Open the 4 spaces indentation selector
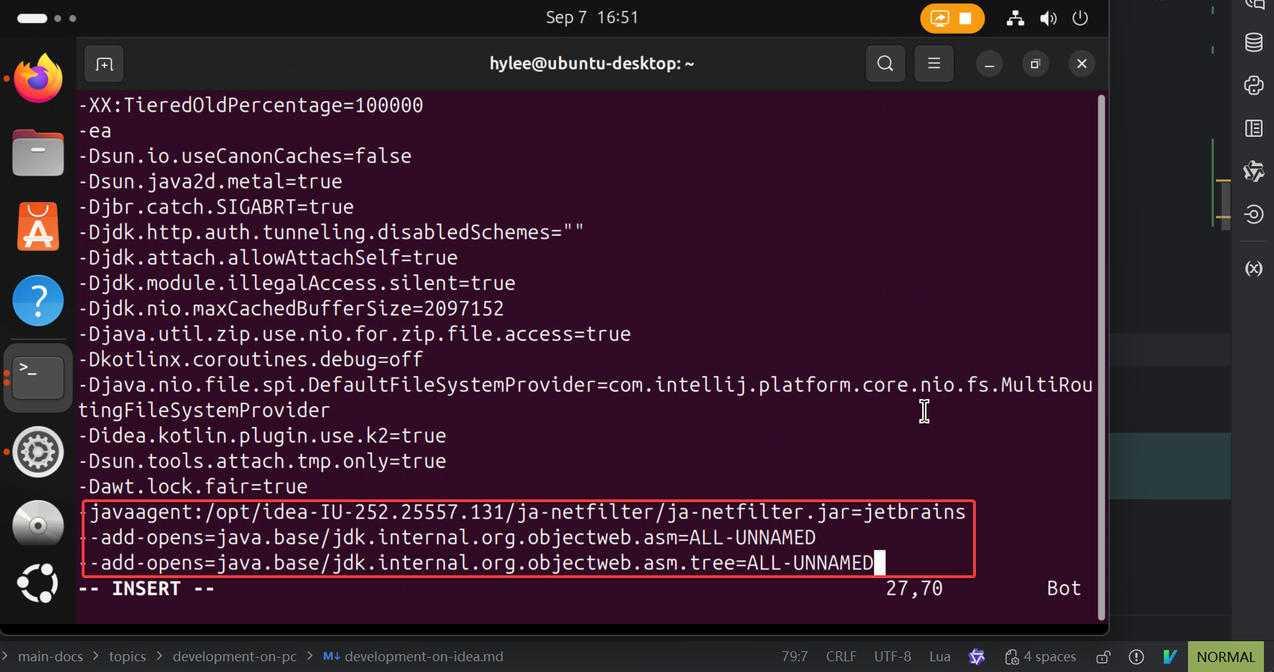1274x672 pixels. pyautogui.click(x=1040, y=657)
